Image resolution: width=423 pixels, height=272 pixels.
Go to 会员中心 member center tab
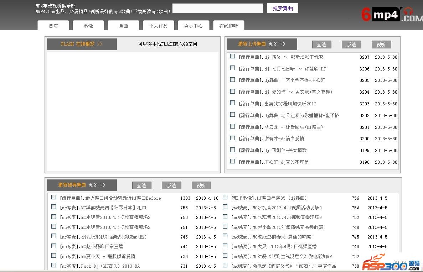click(x=193, y=26)
